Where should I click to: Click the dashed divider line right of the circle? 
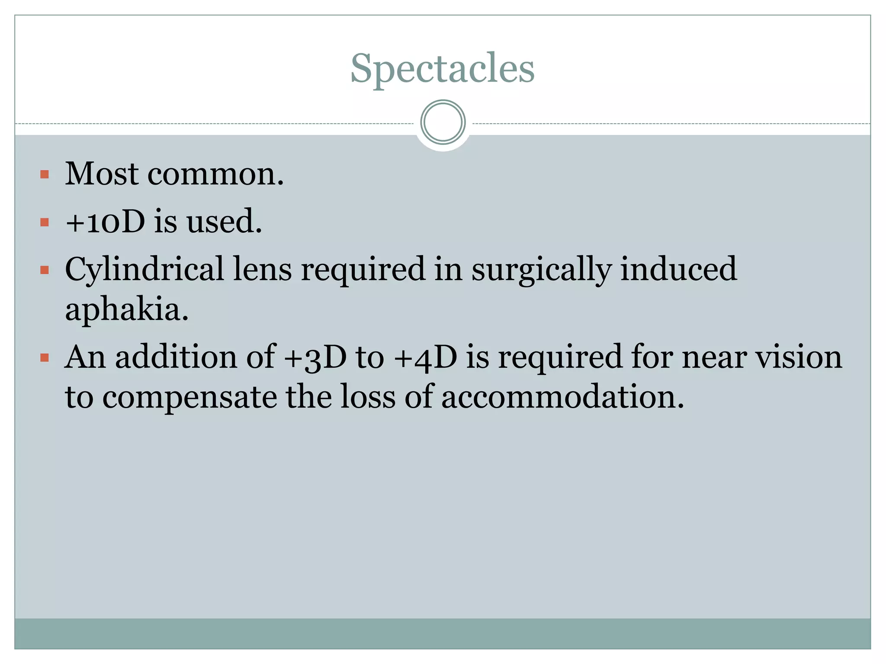point(671,124)
